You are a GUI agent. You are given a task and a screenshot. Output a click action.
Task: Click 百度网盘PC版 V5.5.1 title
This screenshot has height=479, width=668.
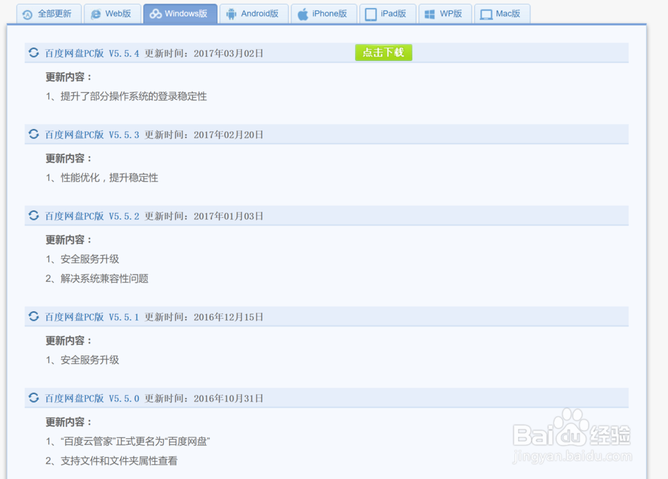(92, 317)
